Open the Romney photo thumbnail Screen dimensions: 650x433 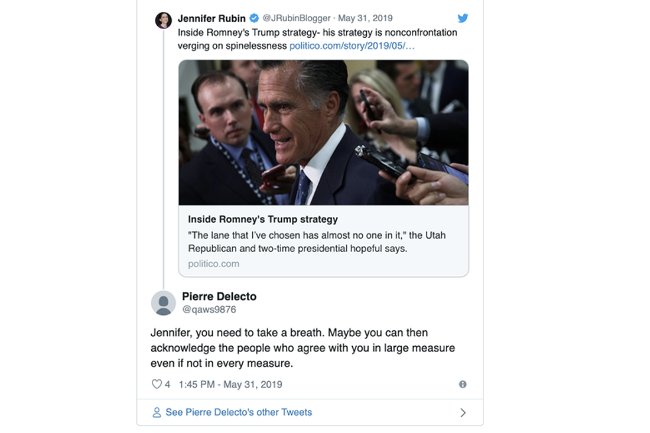point(323,133)
